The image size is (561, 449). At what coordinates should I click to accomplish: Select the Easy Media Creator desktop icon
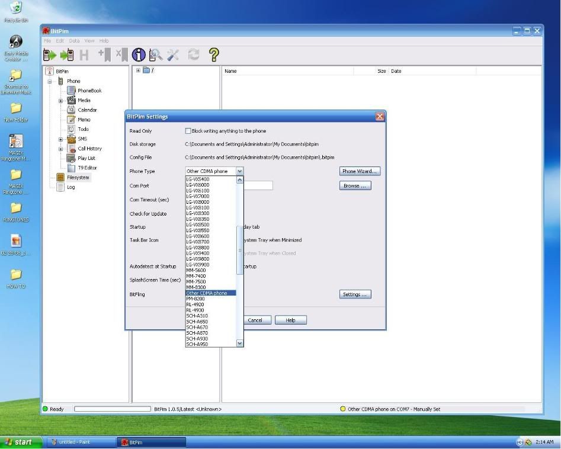(16, 48)
